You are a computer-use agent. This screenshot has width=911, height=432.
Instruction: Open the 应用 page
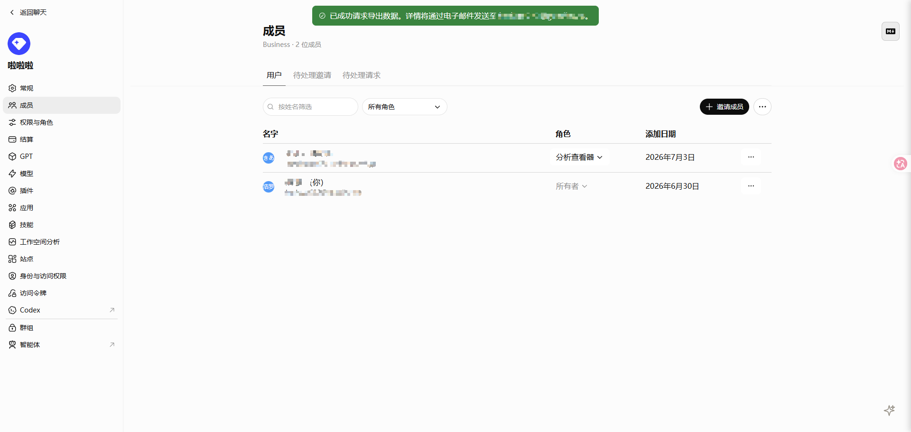(x=62, y=208)
